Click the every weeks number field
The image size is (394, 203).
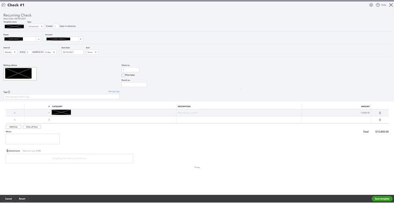click(29, 52)
